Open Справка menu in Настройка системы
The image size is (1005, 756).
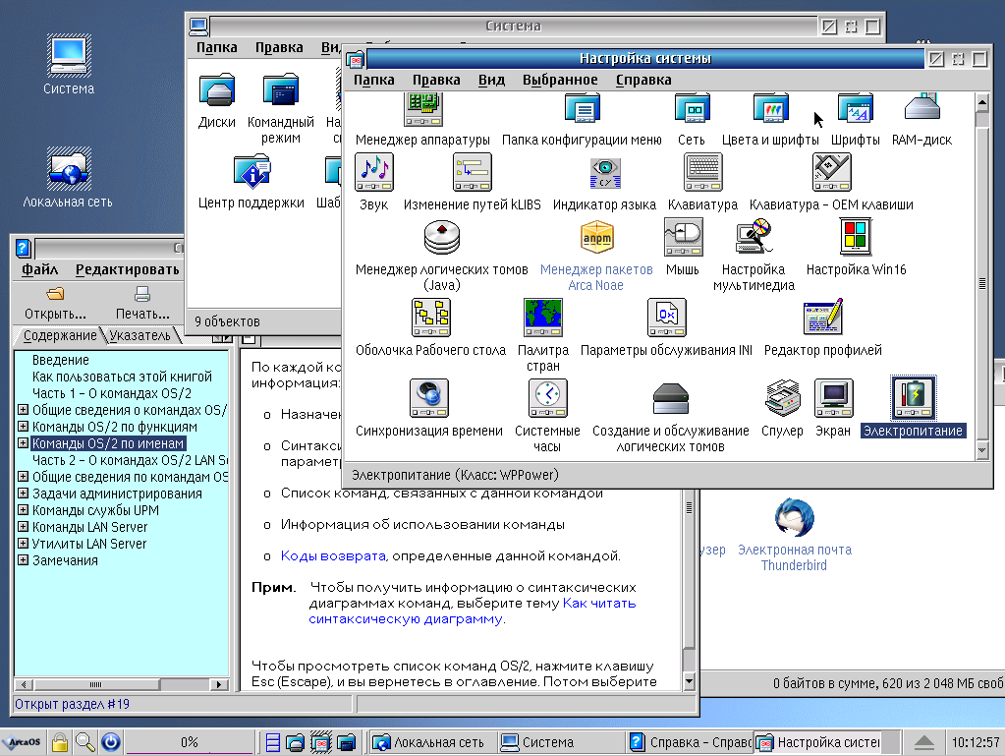pos(643,80)
